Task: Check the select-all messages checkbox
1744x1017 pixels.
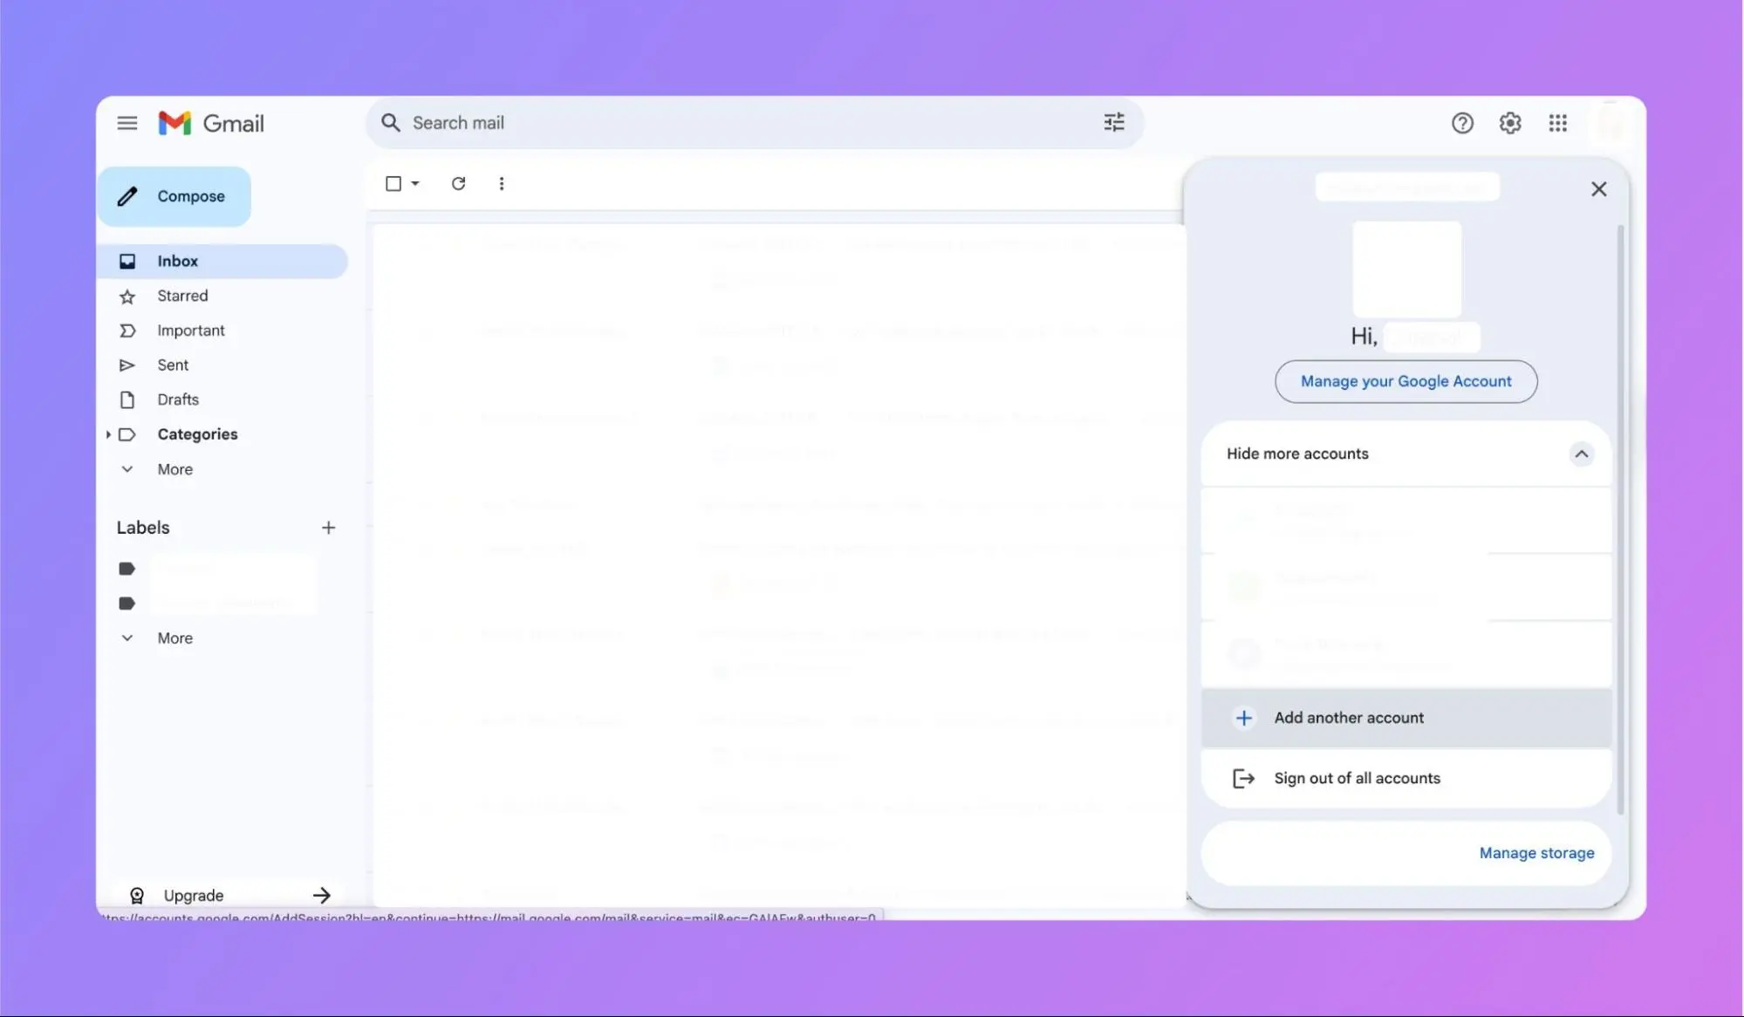Action: pos(394,183)
